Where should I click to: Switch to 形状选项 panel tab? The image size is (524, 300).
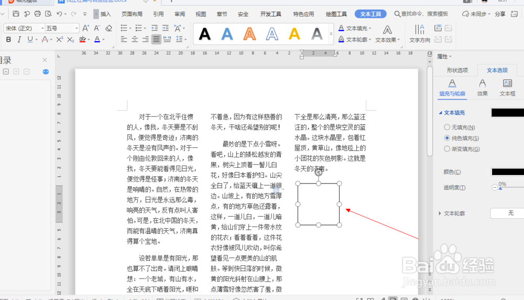pyautogui.click(x=457, y=70)
